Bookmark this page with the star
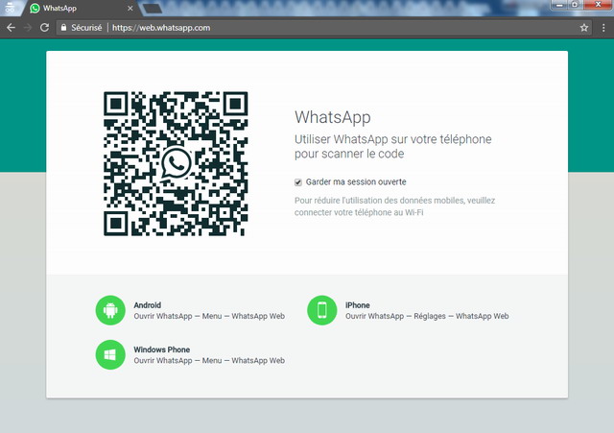The width and height of the screenshot is (614, 433). [584, 28]
